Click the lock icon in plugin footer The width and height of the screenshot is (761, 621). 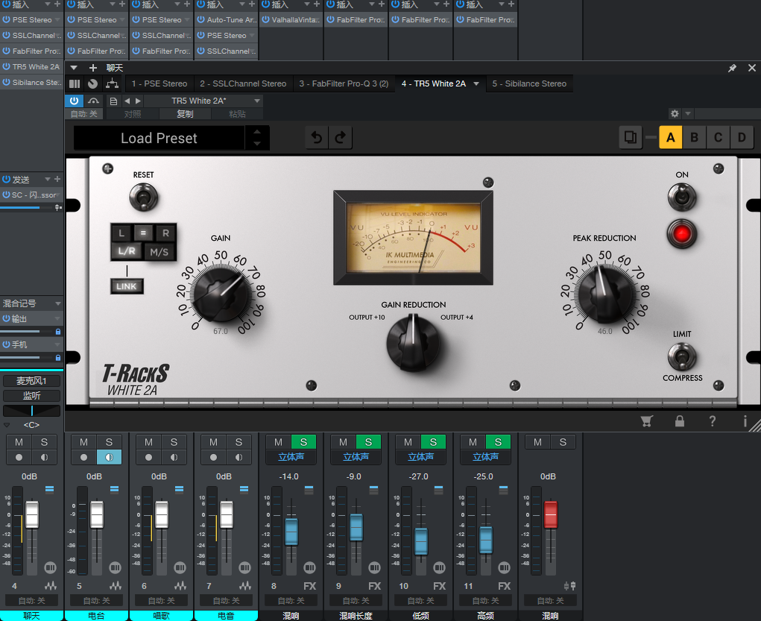point(680,421)
